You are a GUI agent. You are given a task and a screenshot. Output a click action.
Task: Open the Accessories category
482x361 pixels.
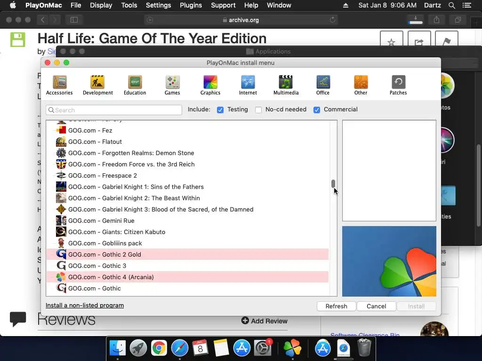pyautogui.click(x=59, y=86)
